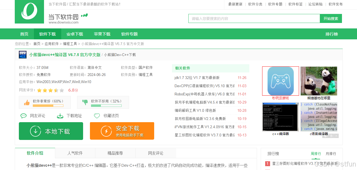This screenshot has width=357, height=170.
Task: Click the 秒玩云游戏 red caption
Action: 280,98
